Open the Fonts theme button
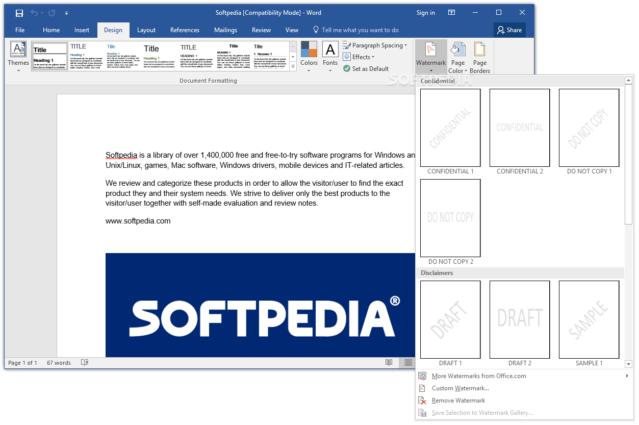This screenshot has width=639, height=425. [x=330, y=57]
